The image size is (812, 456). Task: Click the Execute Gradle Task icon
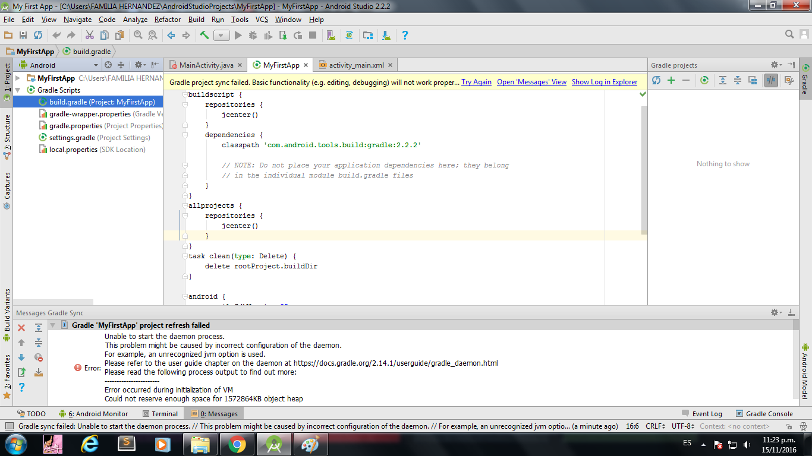[704, 80]
